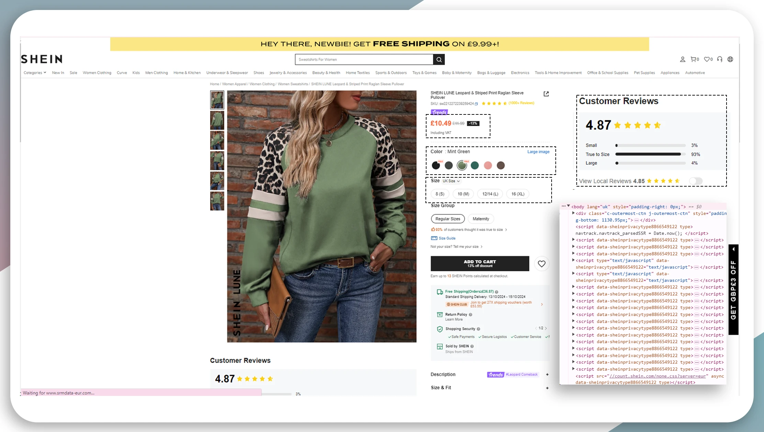Expand SHEIN CLUB shipping vouchers arrow
The height and width of the screenshot is (432, 764).
point(542,304)
